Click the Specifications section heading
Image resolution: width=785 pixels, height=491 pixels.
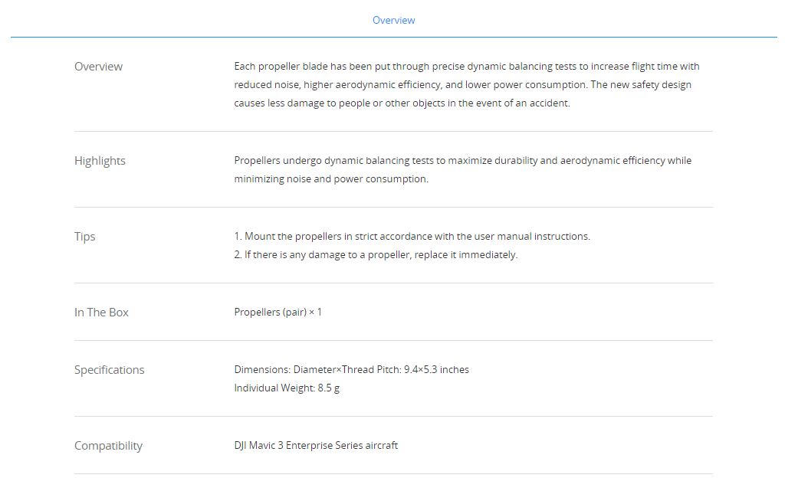[x=109, y=370]
